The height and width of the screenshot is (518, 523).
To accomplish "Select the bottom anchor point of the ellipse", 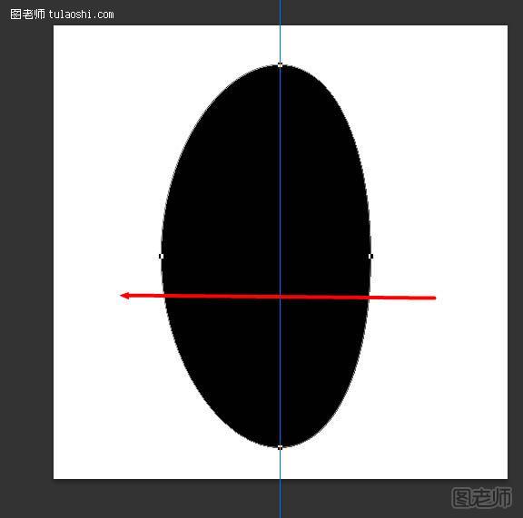I will click(280, 447).
